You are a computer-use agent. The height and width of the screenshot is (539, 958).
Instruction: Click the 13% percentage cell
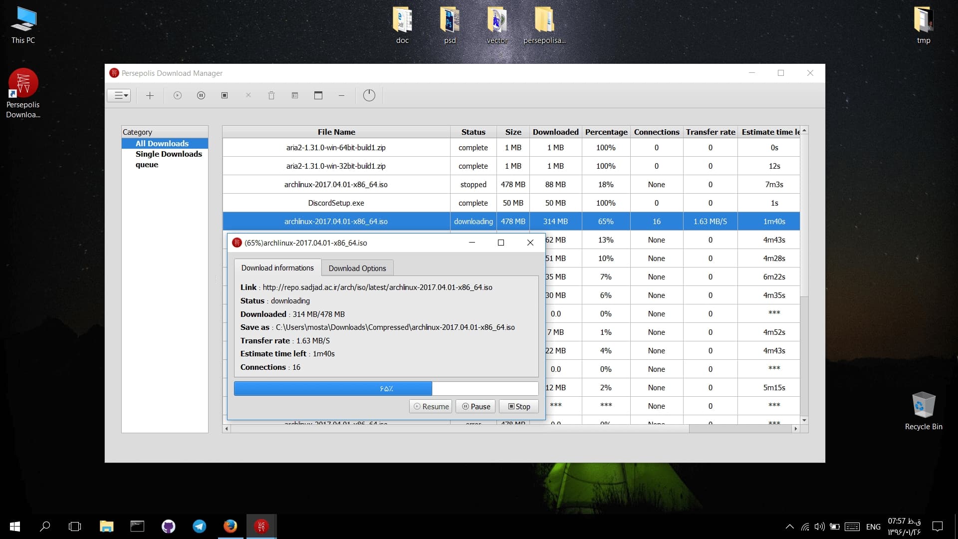click(x=606, y=240)
